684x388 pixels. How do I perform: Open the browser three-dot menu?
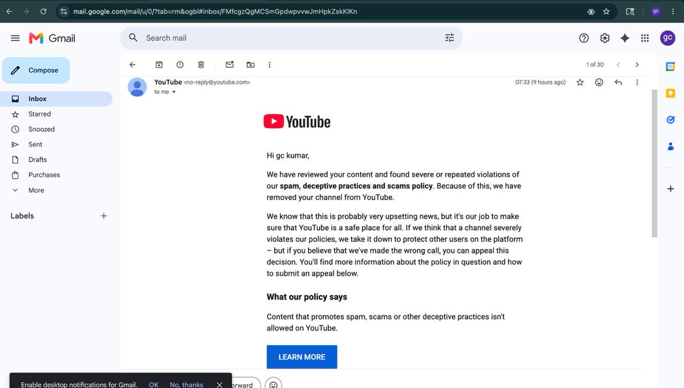click(673, 11)
